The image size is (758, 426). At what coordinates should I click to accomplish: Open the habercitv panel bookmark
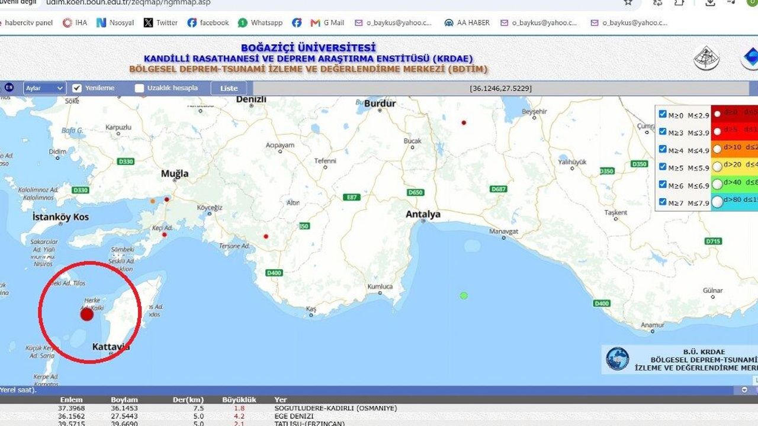(26, 23)
